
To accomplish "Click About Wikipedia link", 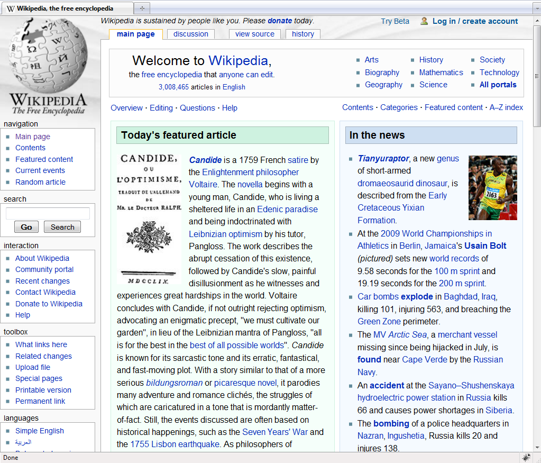I will pyautogui.click(x=42, y=258).
